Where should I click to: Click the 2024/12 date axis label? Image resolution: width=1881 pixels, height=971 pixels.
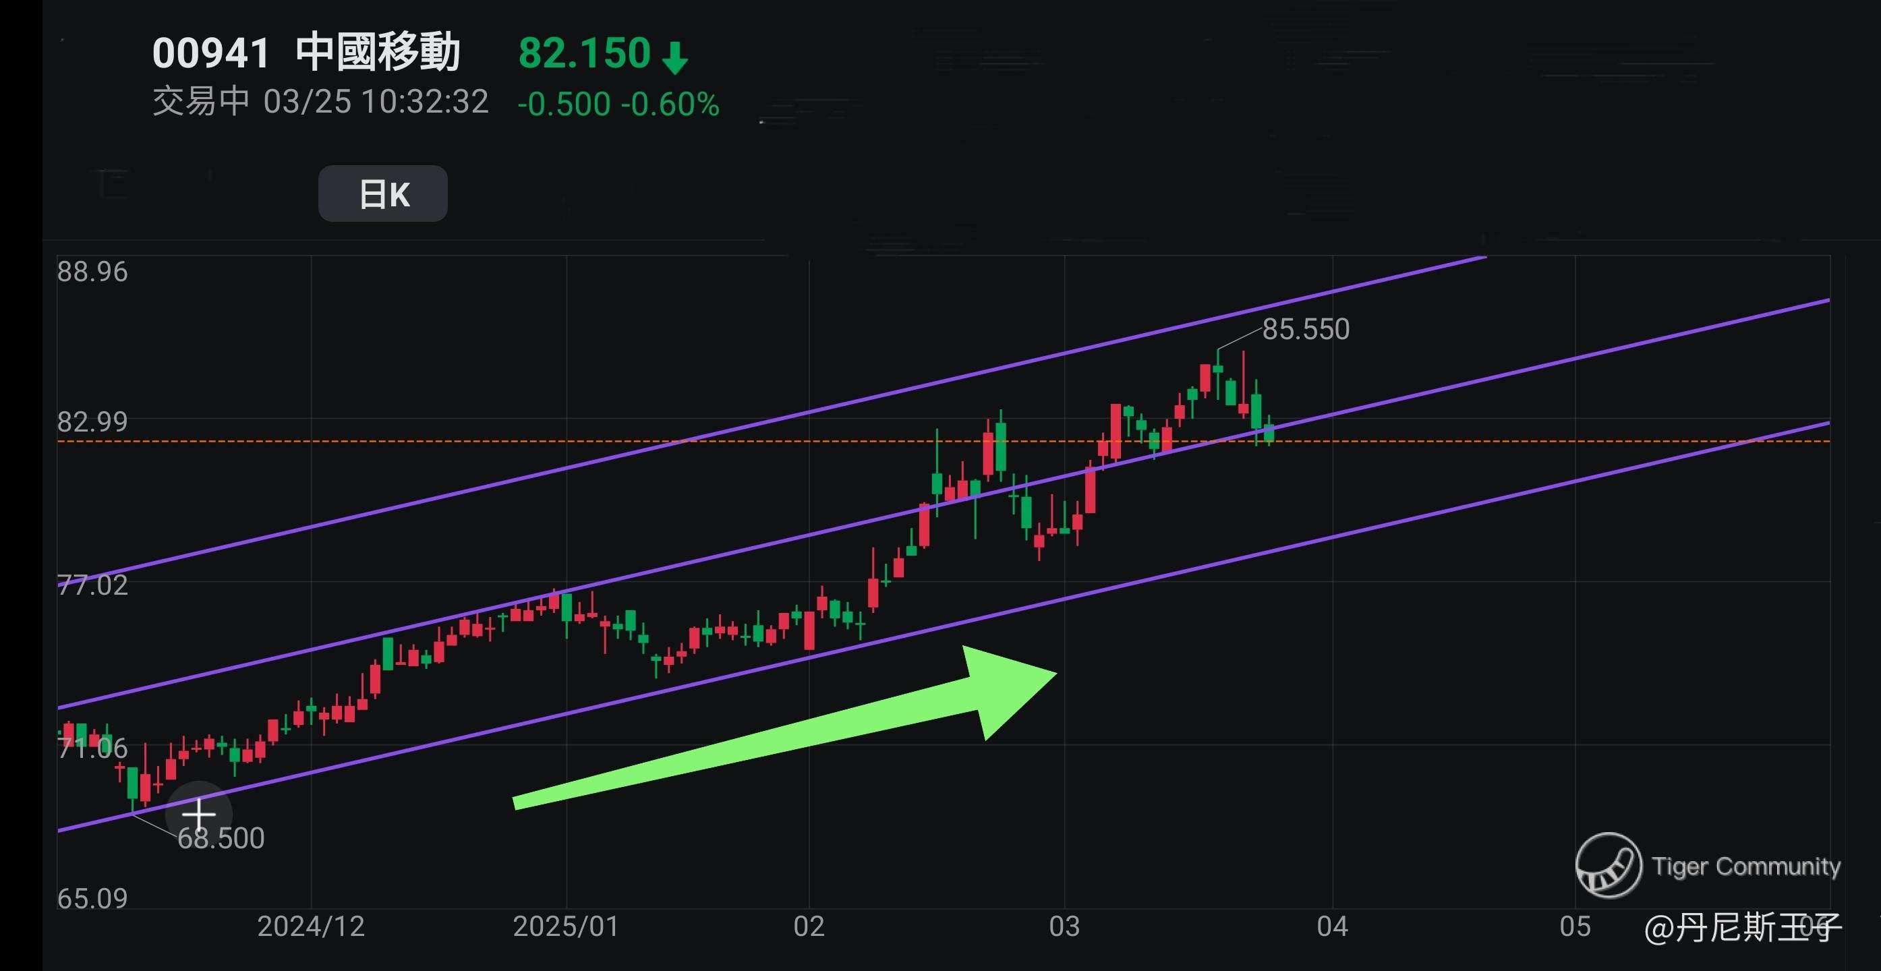point(311,926)
